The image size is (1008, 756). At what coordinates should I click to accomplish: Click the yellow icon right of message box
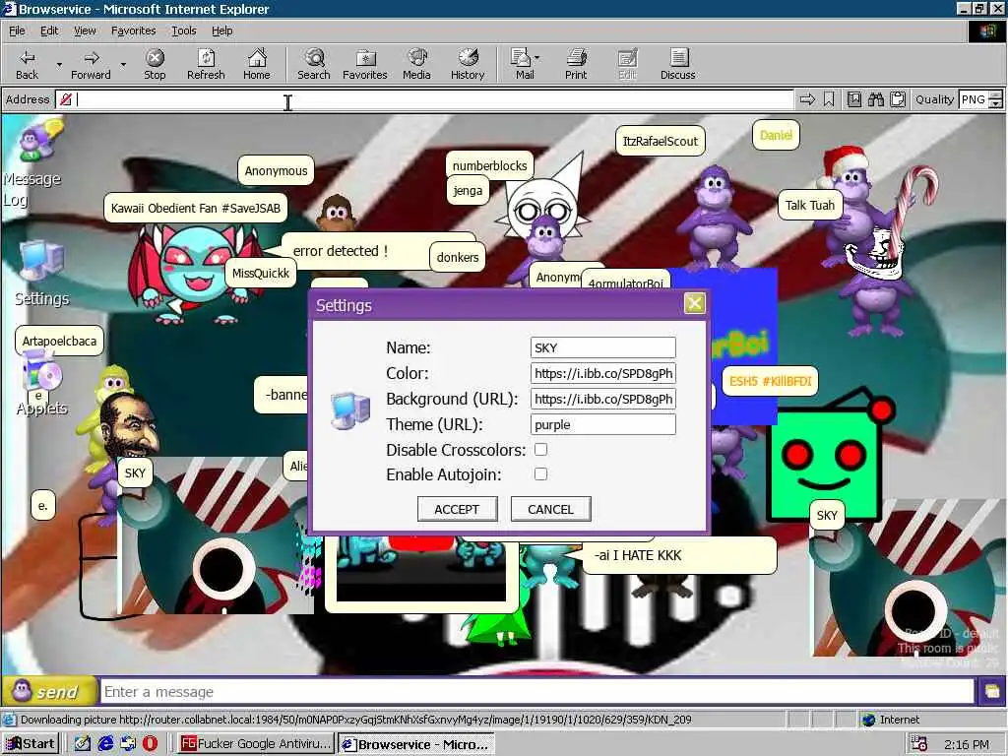tap(991, 692)
